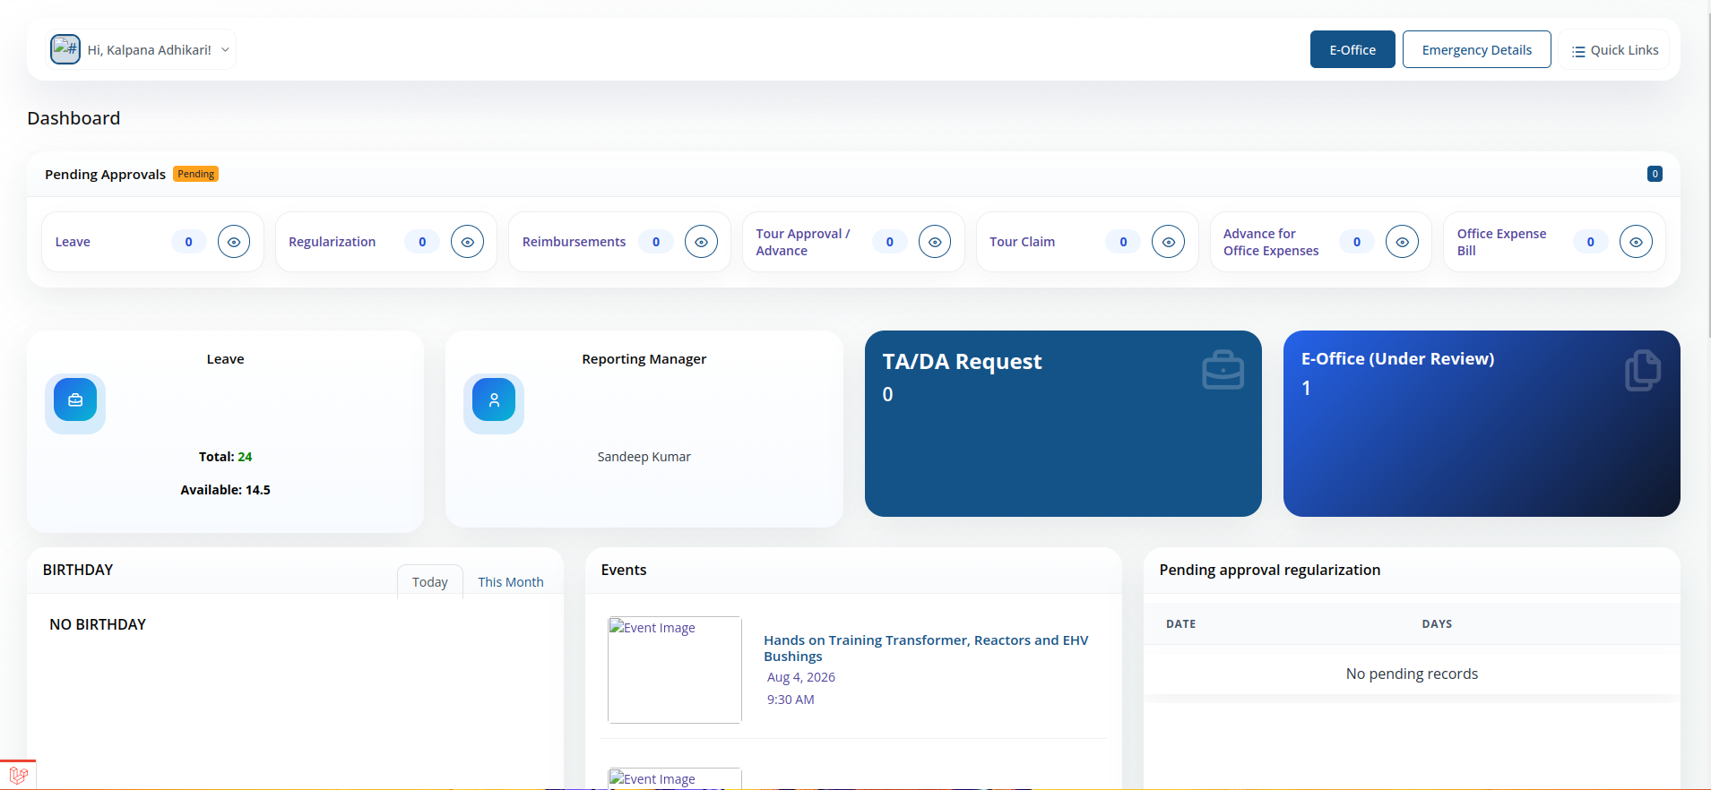Open Hands on Training Transformer event link
Screen dimensions: 1711x790
[x=926, y=648]
